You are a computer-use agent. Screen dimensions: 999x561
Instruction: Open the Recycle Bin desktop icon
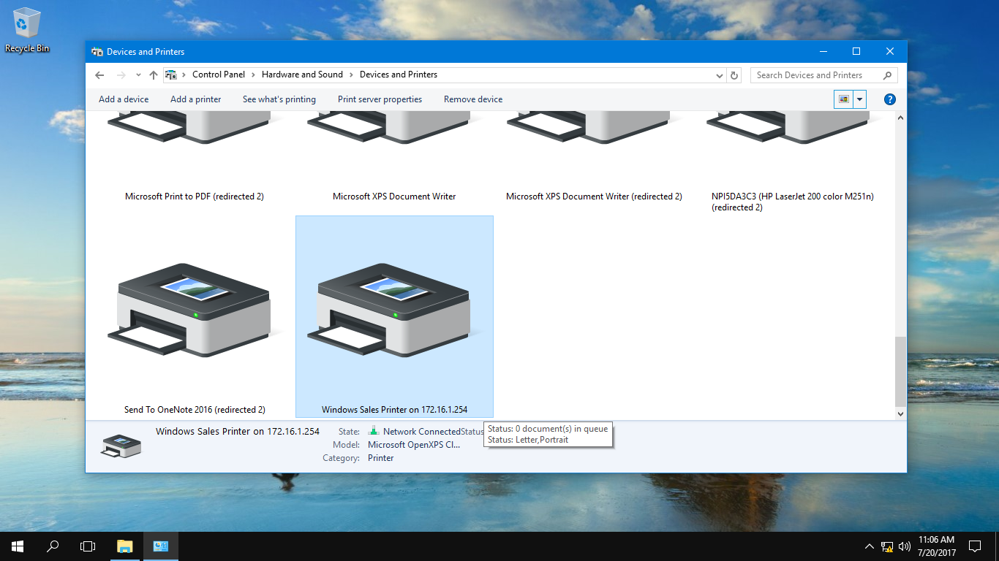coord(27,30)
